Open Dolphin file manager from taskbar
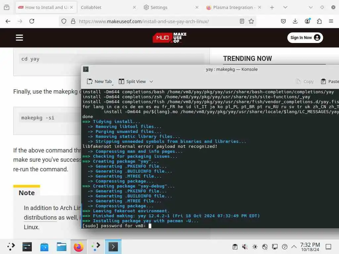Viewport: 339px width, 254px height. pyautogui.click(x=61, y=247)
